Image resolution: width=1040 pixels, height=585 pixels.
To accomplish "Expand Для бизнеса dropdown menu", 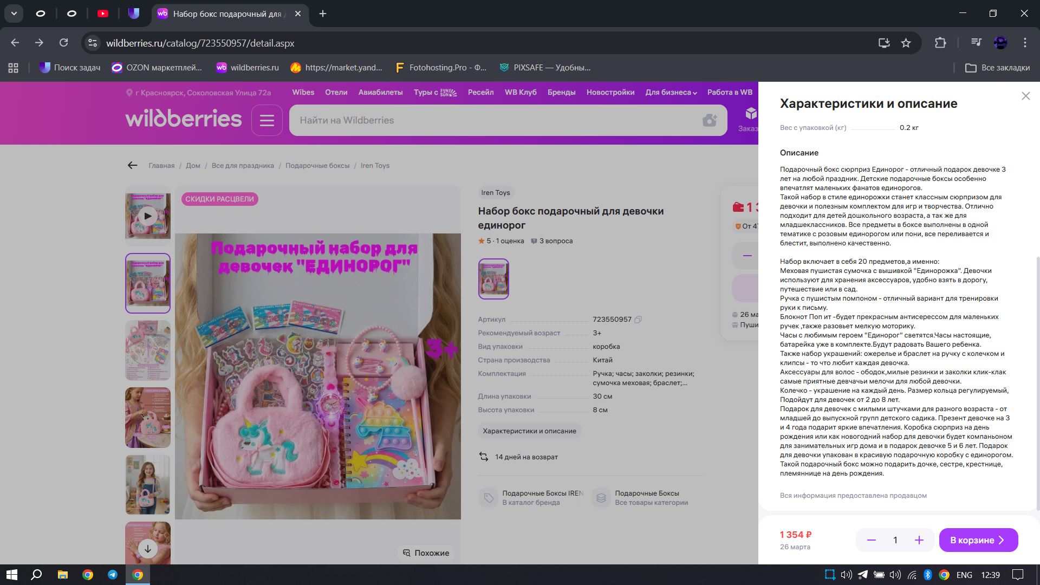I will coord(671,93).
